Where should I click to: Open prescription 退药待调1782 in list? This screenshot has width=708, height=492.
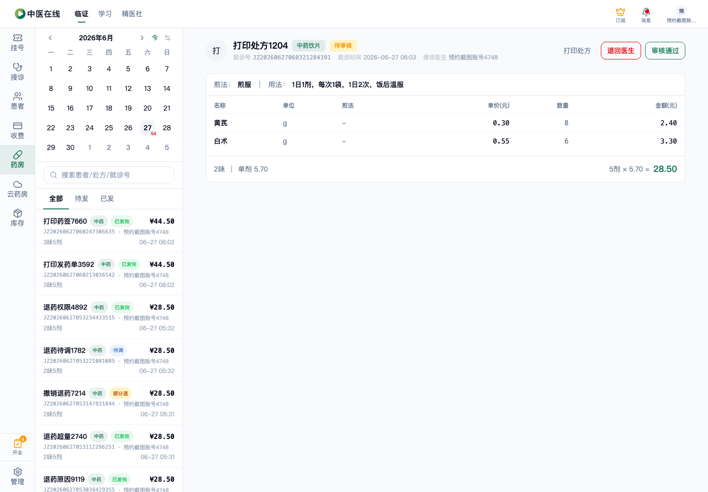coord(109,360)
